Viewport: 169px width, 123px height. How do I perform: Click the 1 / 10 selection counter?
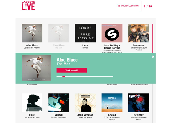click(x=148, y=6)
